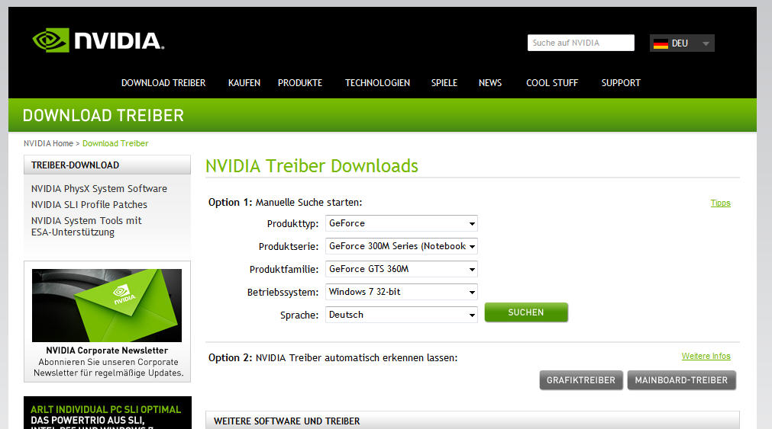Open the Technologien menu
This screenshot has width=772, height=429.
click(x=378, y=83)
